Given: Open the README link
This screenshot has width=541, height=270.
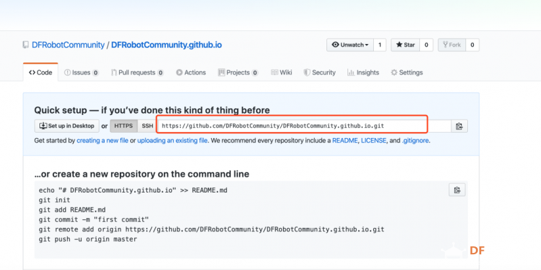Looking at the screenshot, I should click(x=345, y=141).
